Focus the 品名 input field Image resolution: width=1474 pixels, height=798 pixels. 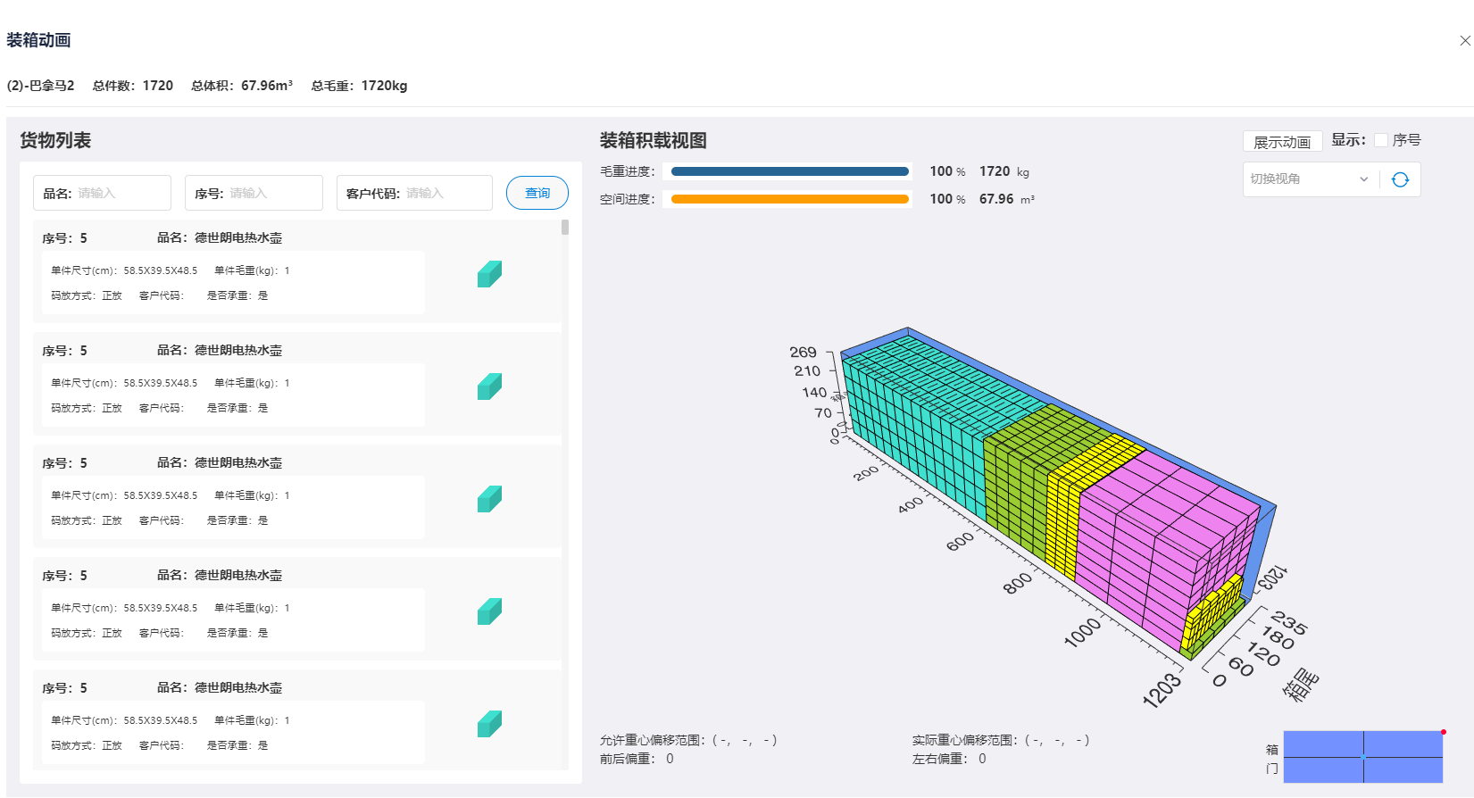coord(121,193)
